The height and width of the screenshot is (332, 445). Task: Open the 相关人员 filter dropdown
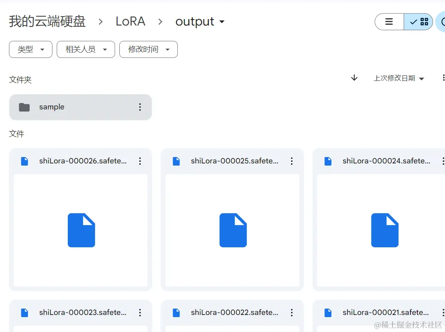tap(86, 49)
